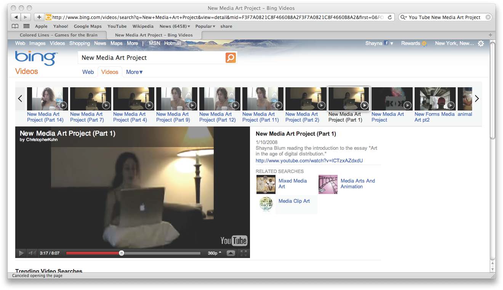
Task: Switch to the Web search tab
Action: pyautogui.click(x=88, y=72)
